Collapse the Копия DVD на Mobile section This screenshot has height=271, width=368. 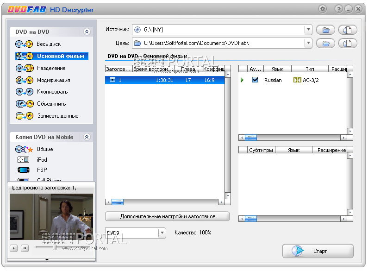(87, 137)
